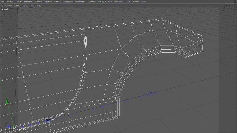
Task: Click the Prospettiva viewport label
Action: pyautogui.click(x=6, y=9)
